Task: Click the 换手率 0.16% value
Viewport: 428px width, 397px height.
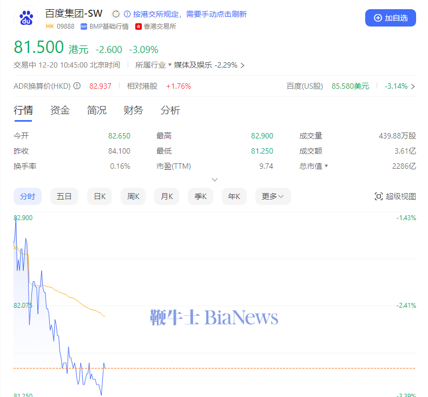Action: coord(120,166)
